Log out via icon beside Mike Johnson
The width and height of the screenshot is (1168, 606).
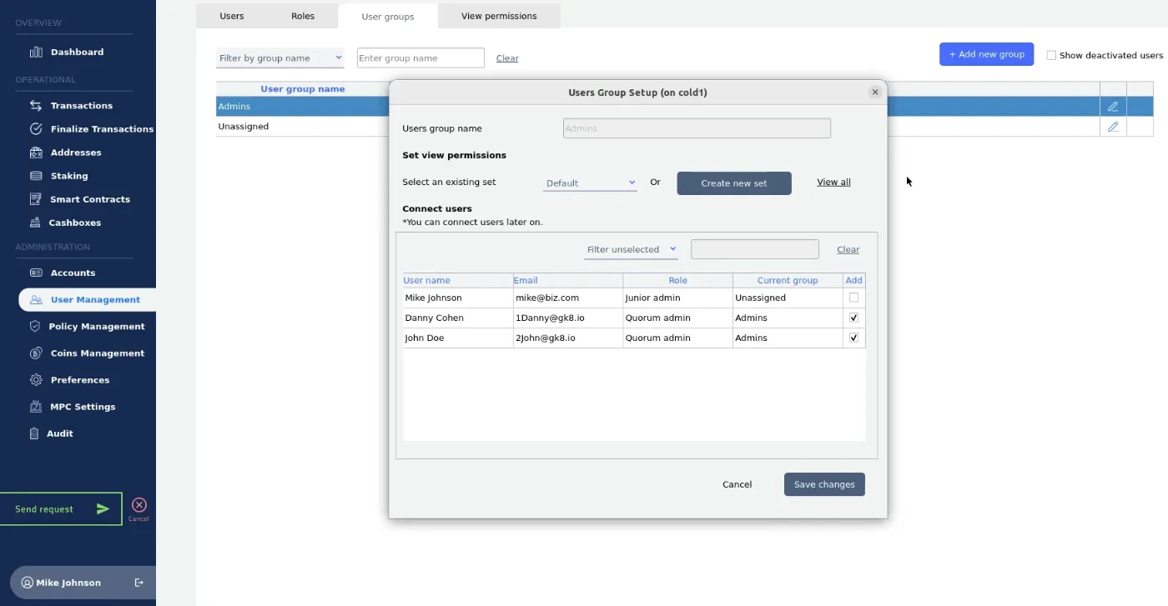139,583
